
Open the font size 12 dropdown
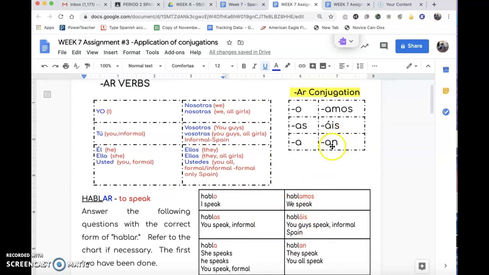pos(224,66)
